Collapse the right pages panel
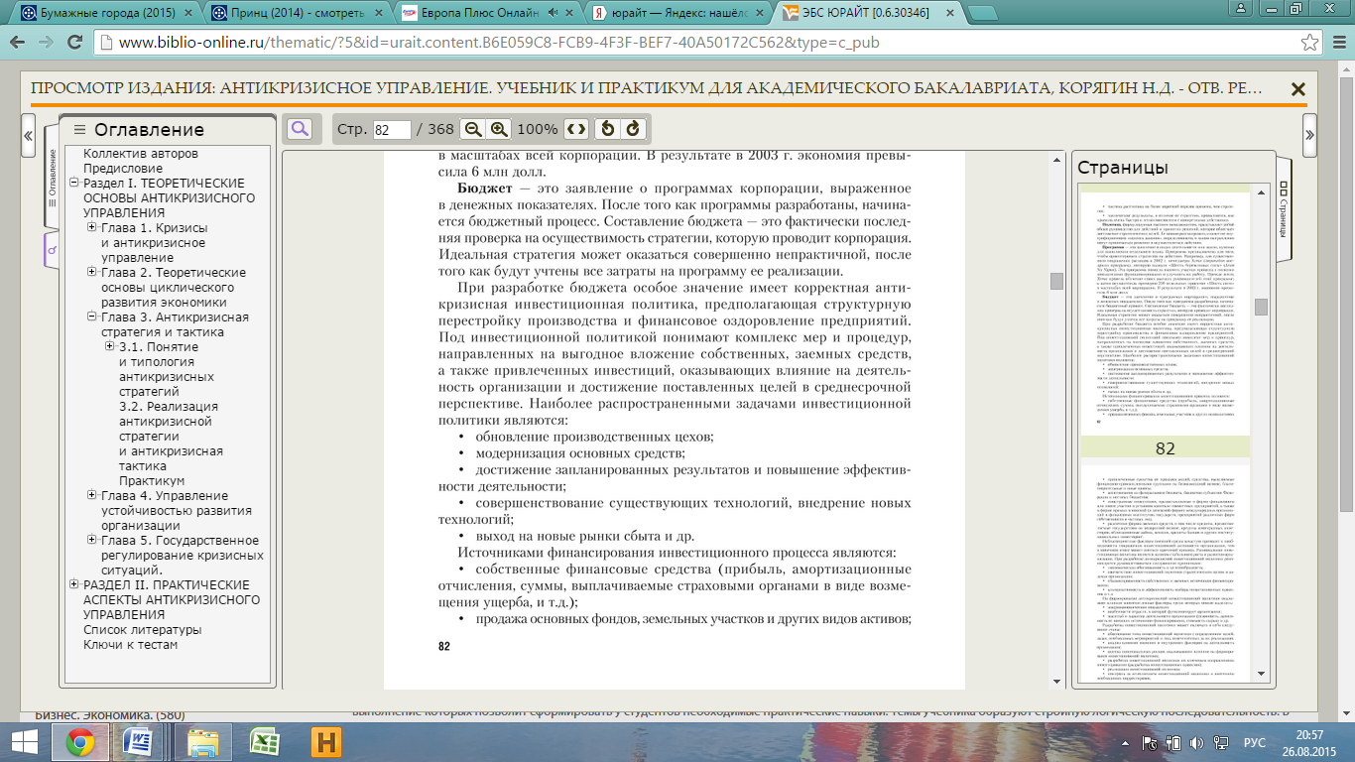The image size is (1355, 762). pyautogui.click(x=1309, y=135)
